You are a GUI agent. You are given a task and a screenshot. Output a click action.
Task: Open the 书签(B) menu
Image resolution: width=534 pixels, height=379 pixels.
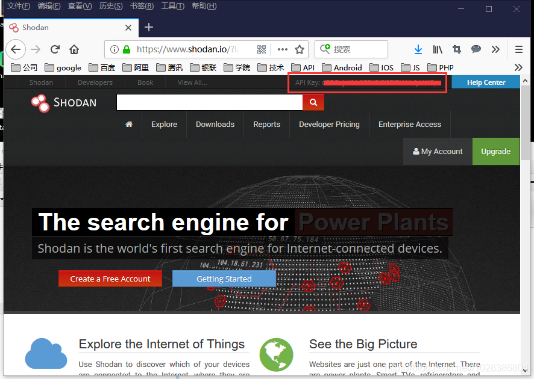tap(142, 6)
